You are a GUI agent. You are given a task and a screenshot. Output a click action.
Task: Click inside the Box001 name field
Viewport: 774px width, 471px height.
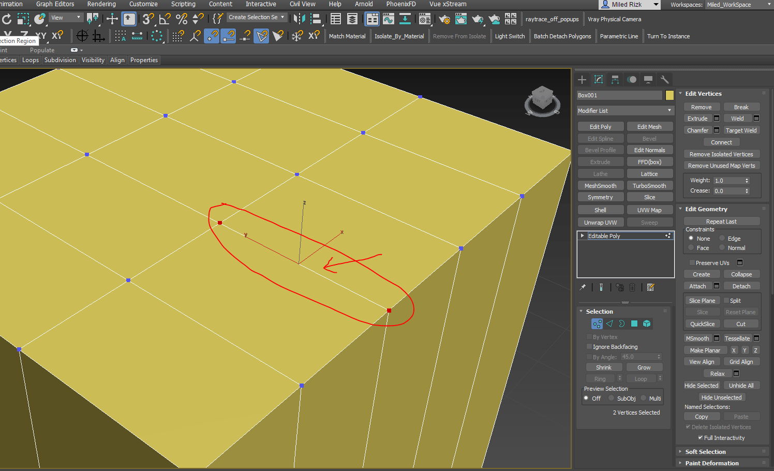[x=621, y=95]
